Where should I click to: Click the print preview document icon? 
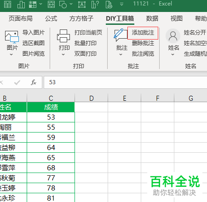(109, 4)
